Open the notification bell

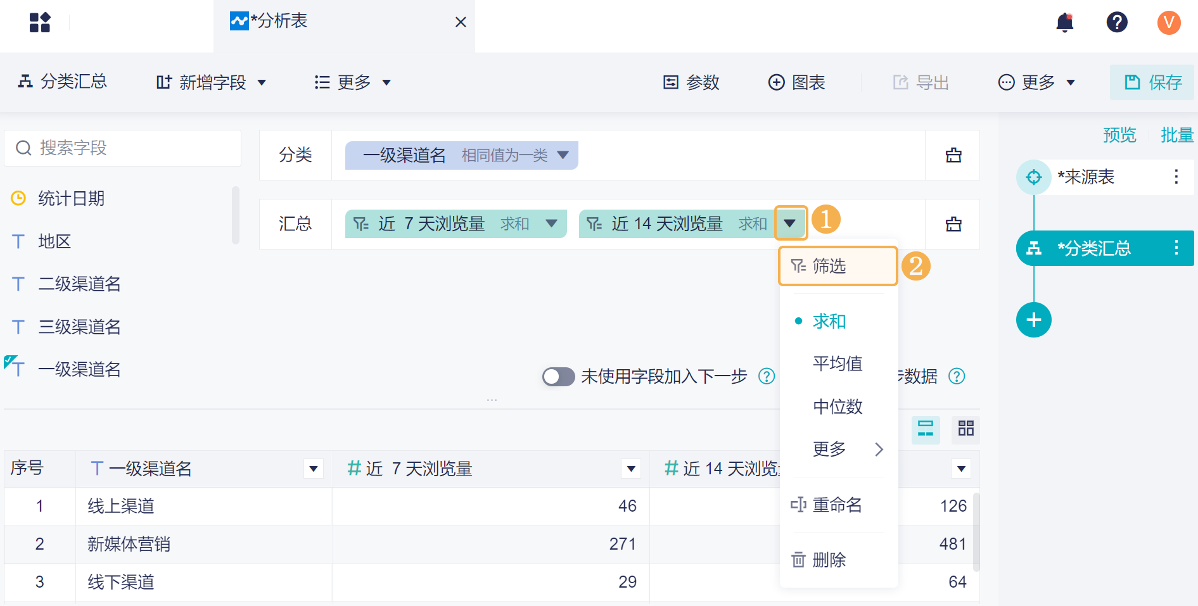pos(1065,23)
